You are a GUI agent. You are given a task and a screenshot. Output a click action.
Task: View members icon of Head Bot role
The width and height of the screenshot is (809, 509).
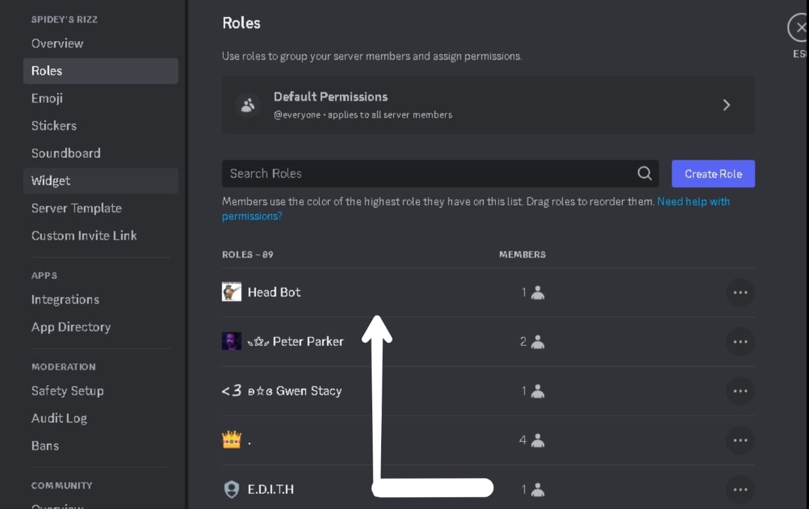click(537, 293)
